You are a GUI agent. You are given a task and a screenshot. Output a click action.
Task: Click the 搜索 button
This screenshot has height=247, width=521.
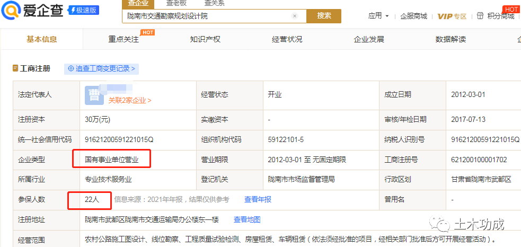coord(324,15)
